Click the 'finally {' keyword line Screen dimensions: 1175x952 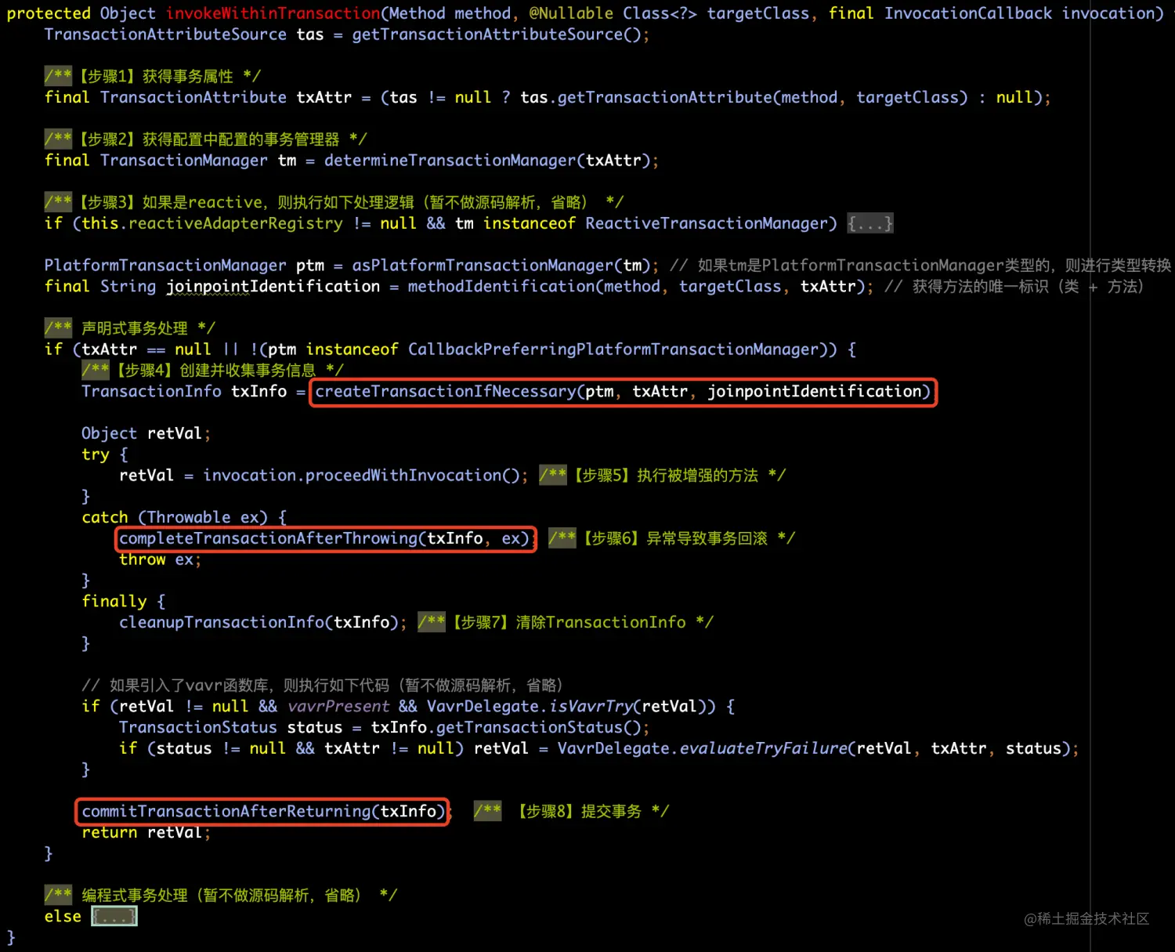tap(124, 602)
